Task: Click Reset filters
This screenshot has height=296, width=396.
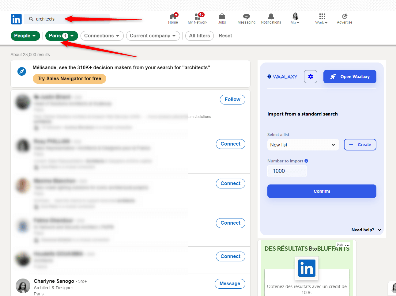Action: point(225,36)
